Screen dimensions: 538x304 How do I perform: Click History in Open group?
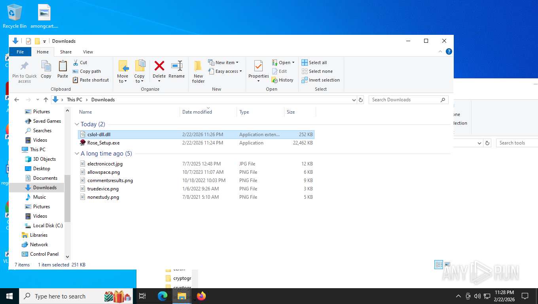point(282,80)
